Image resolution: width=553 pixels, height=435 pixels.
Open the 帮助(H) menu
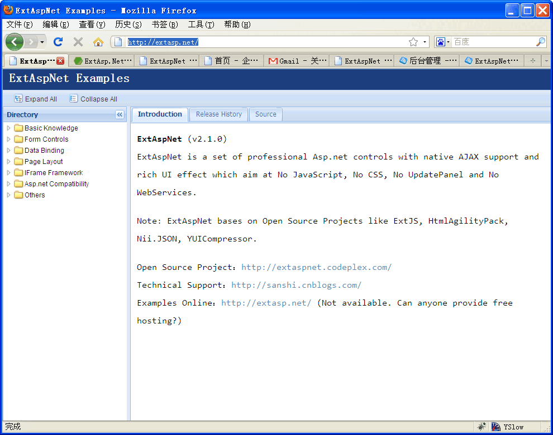point(237,25)
